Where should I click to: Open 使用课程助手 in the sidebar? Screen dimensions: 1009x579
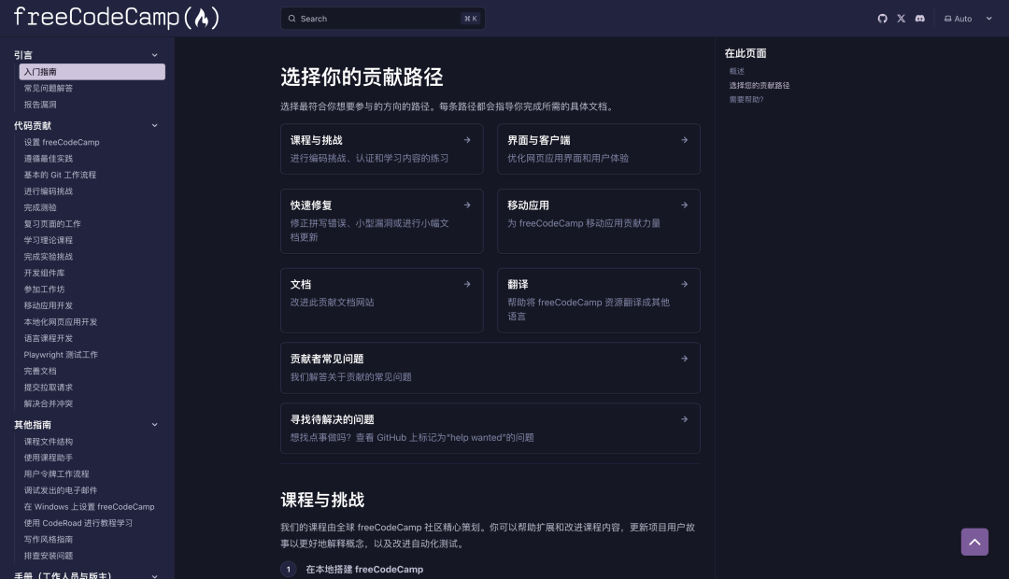[x=49, y=458]
